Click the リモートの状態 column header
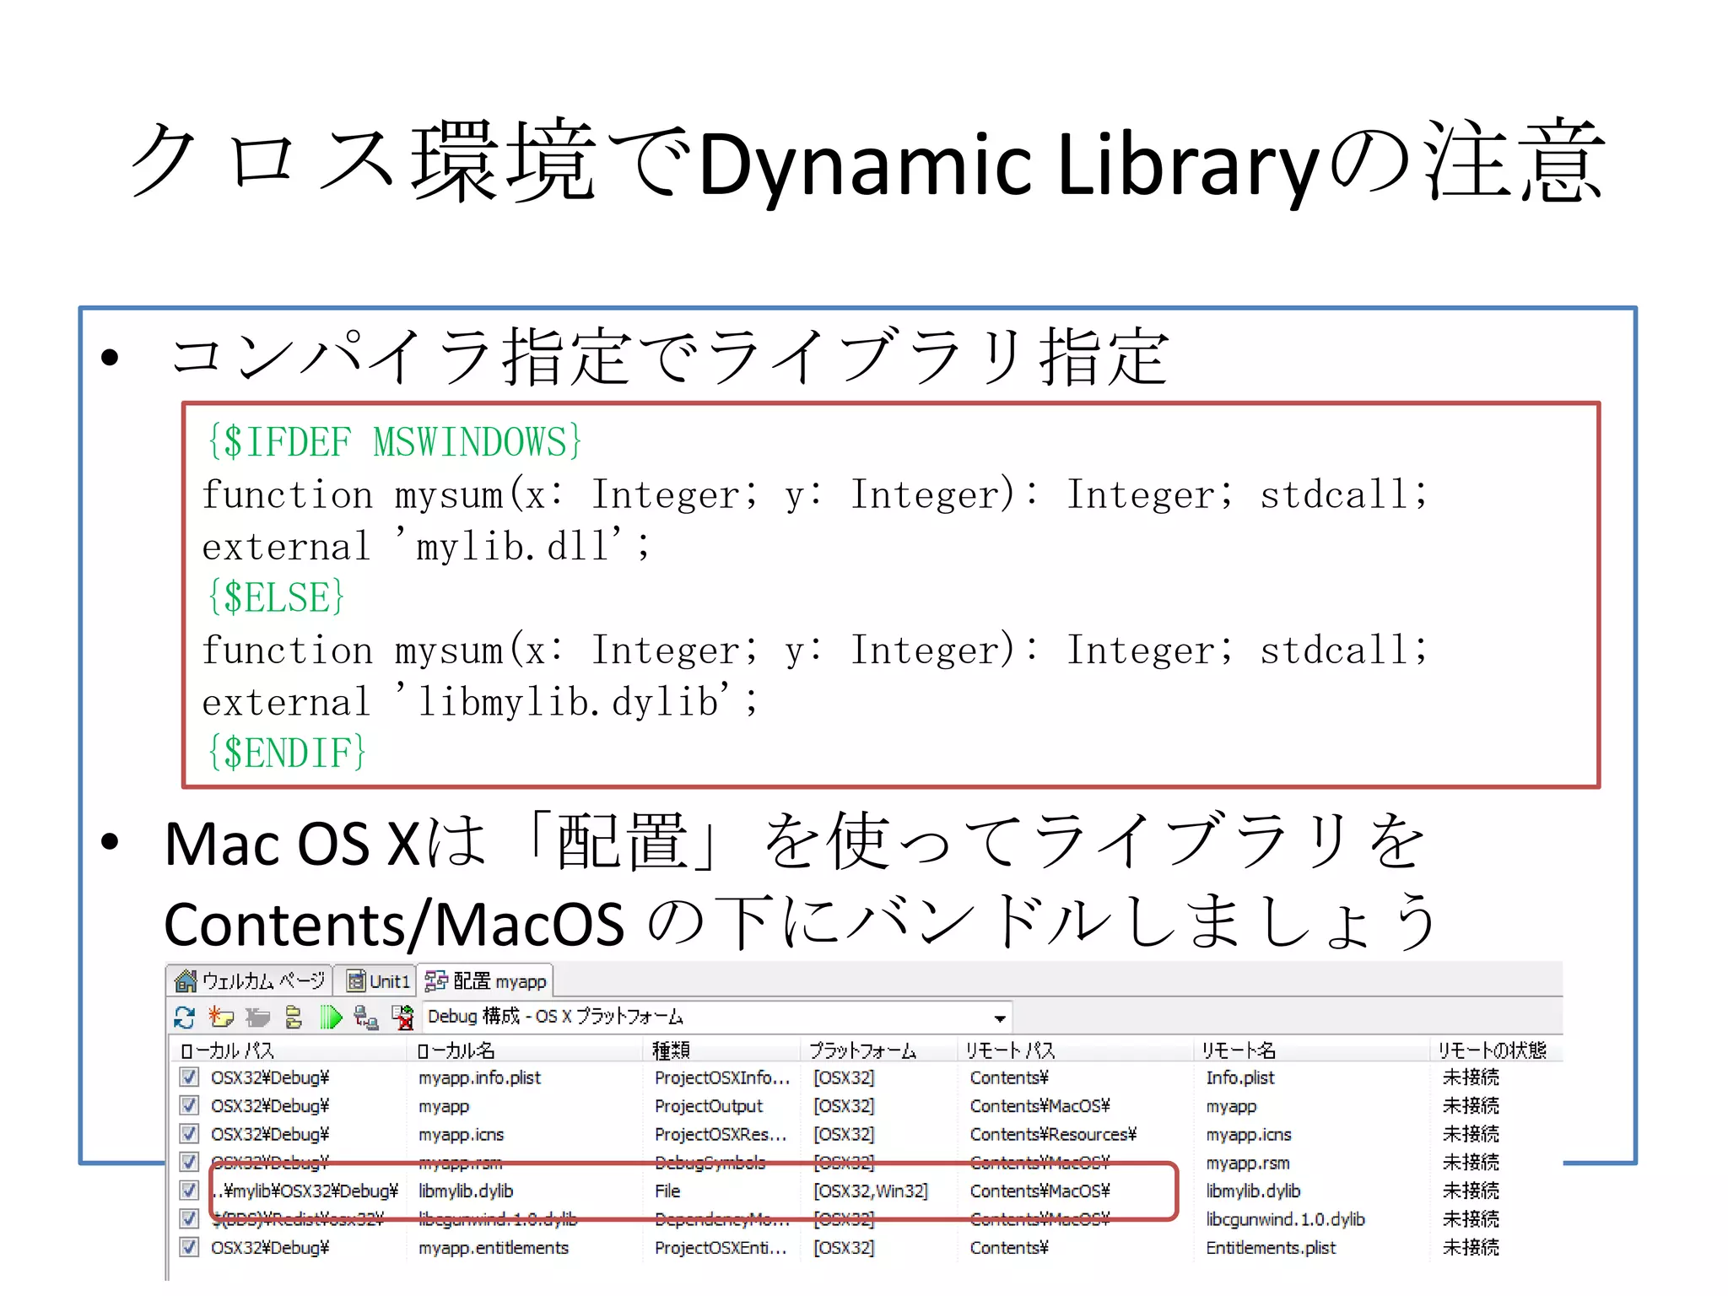 pyautogui.click(x=1496, y=1050)
